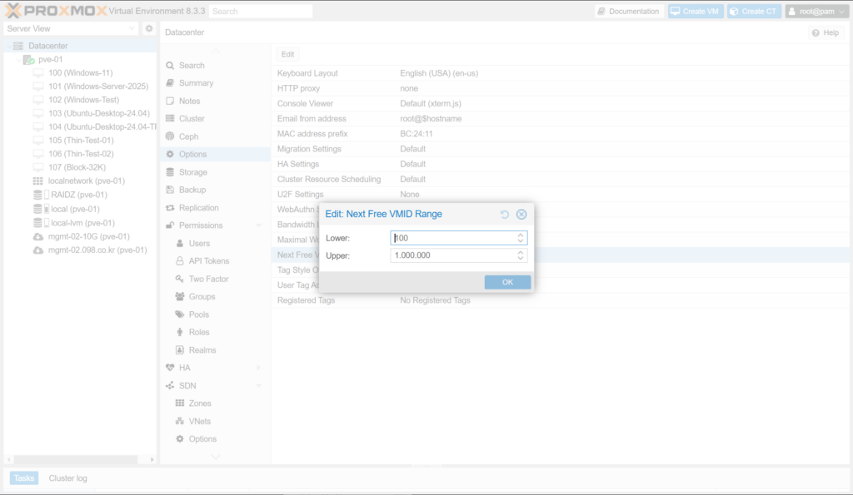Click into the Upper VMID input field

(x=451, y=255)
